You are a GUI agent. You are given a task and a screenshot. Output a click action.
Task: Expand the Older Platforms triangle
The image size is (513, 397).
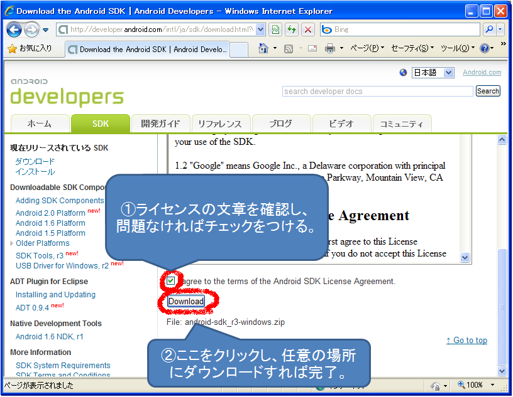coord(11,243)
